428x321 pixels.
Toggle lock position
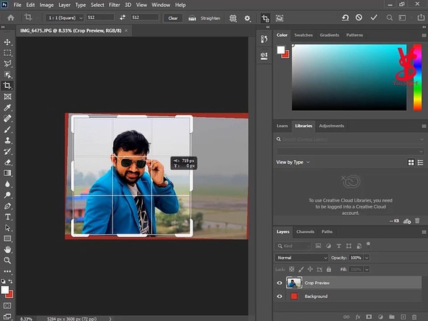point(310,269)
